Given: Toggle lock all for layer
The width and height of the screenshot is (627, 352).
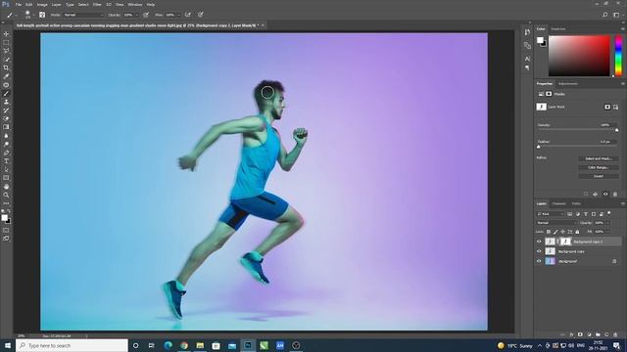Looking at the screenshot, I should pyautogui.click(x=577, y=232).
